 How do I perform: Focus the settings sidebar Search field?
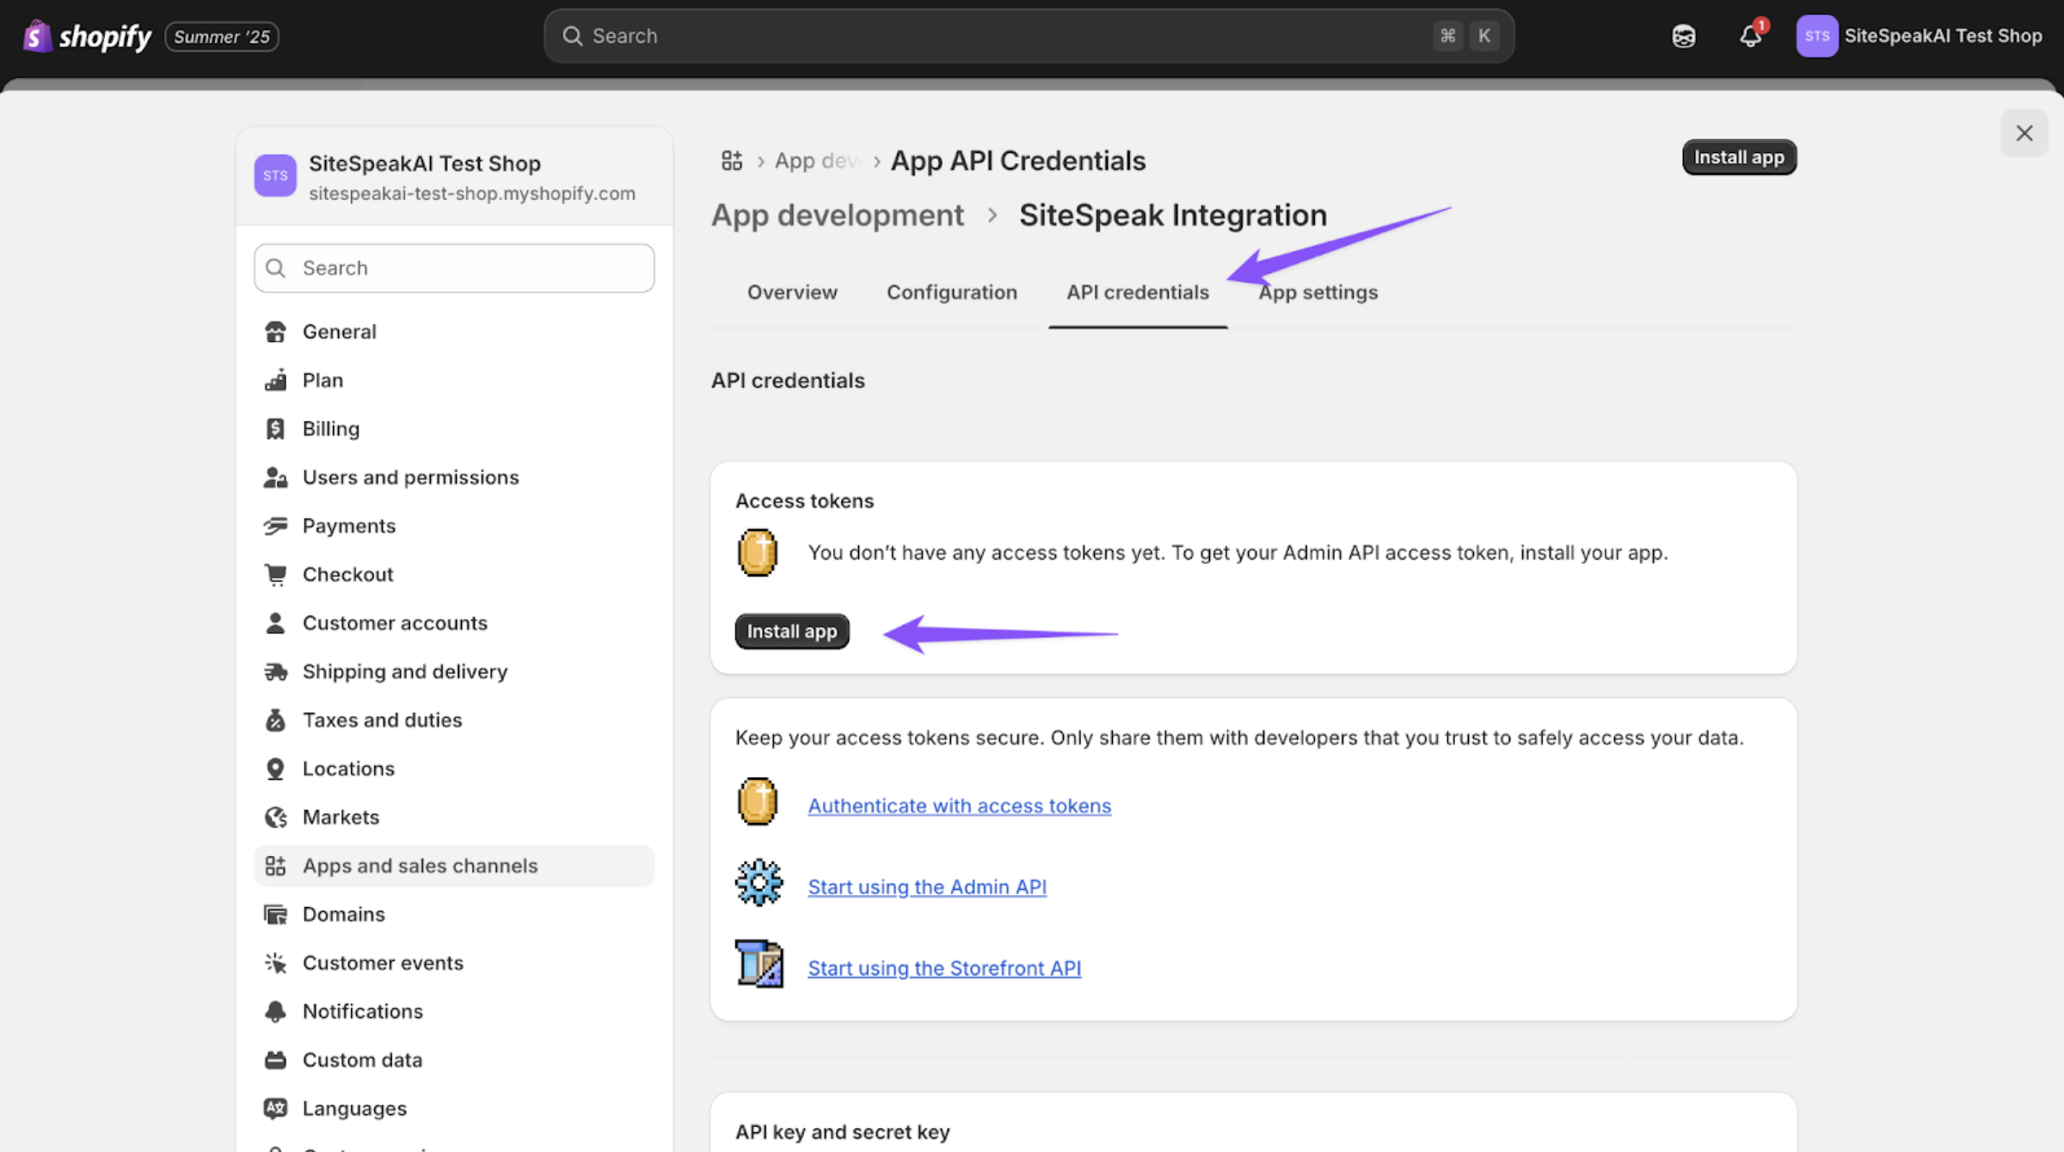(454, 268)
